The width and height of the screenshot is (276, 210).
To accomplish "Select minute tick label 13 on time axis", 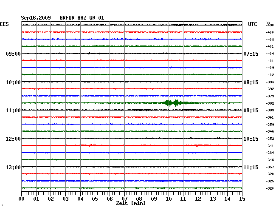I will [213, 199].
